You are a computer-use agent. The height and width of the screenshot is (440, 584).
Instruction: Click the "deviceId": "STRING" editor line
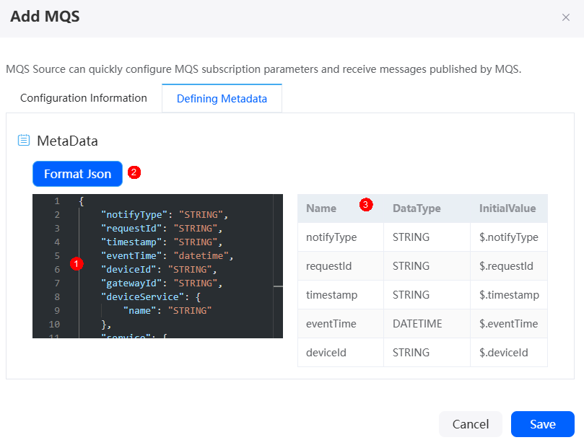pyautogui.click(x=159, y=270)
